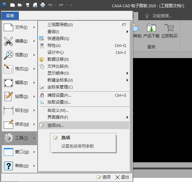
Task: Open the quick access toolbar customize dropdown
Action: 71,5
